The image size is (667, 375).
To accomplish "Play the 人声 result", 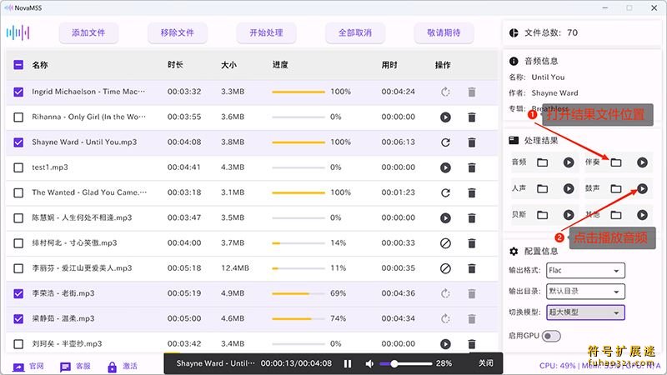I will [569, 189].
